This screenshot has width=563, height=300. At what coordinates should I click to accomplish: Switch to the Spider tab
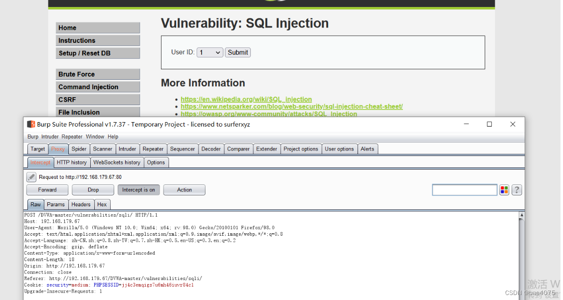tap(79, 149)
